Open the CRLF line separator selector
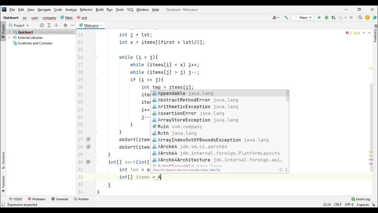Screen dimensions: 378x213 [338, 205]
